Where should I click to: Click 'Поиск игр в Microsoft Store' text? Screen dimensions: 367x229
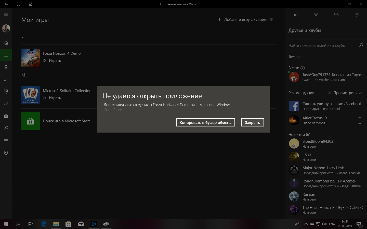click(x=67, y=121)
